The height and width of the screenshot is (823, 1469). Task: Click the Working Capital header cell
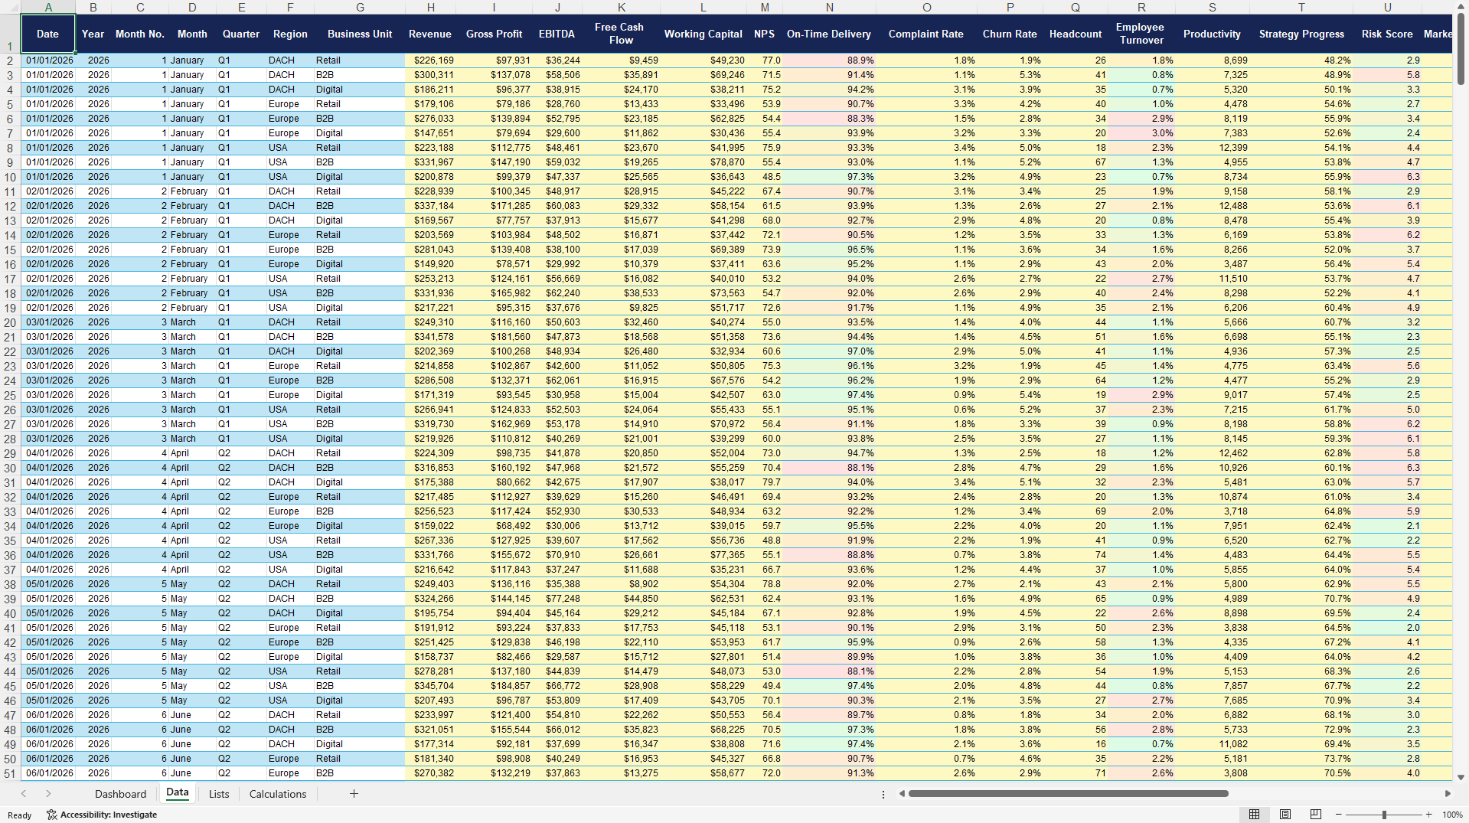tap(703, 34)
